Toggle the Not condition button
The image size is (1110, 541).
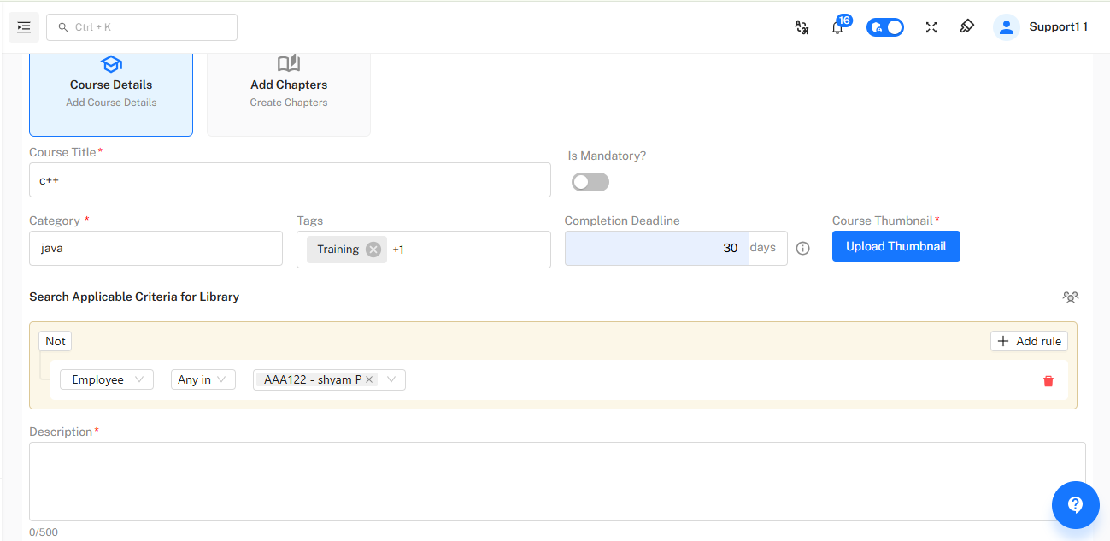(56, 341)
